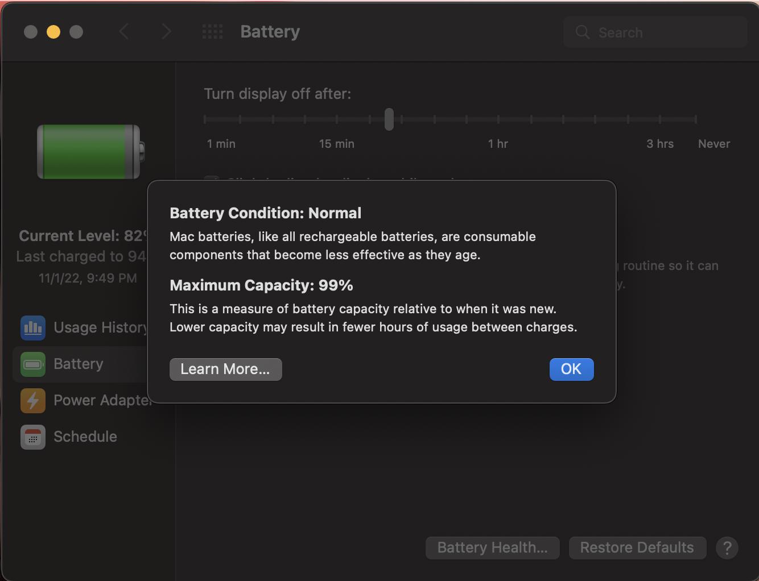
Task: Click the 1 min slider label
Action: (x=221, y=144)
